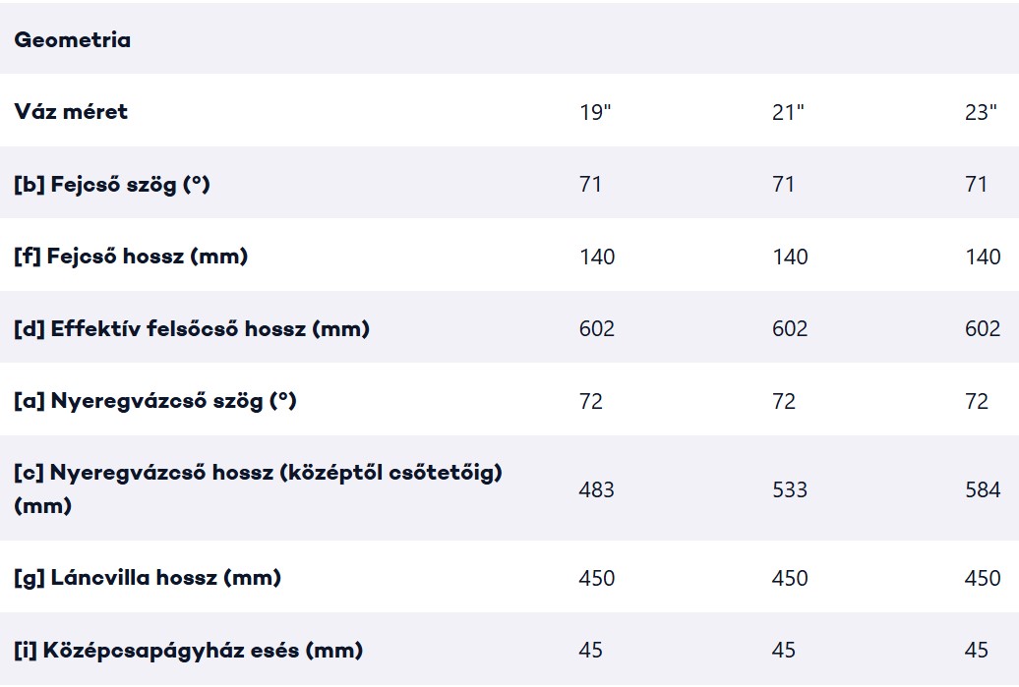Click the 140 value in the 21" column
Viewport: 1019px width, 687px height.
click(790, 257)
